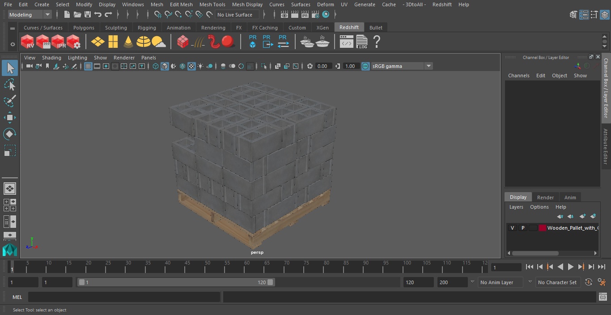
Task: Open Script Editor icon at command line
Action: click(x=603, y=297)
